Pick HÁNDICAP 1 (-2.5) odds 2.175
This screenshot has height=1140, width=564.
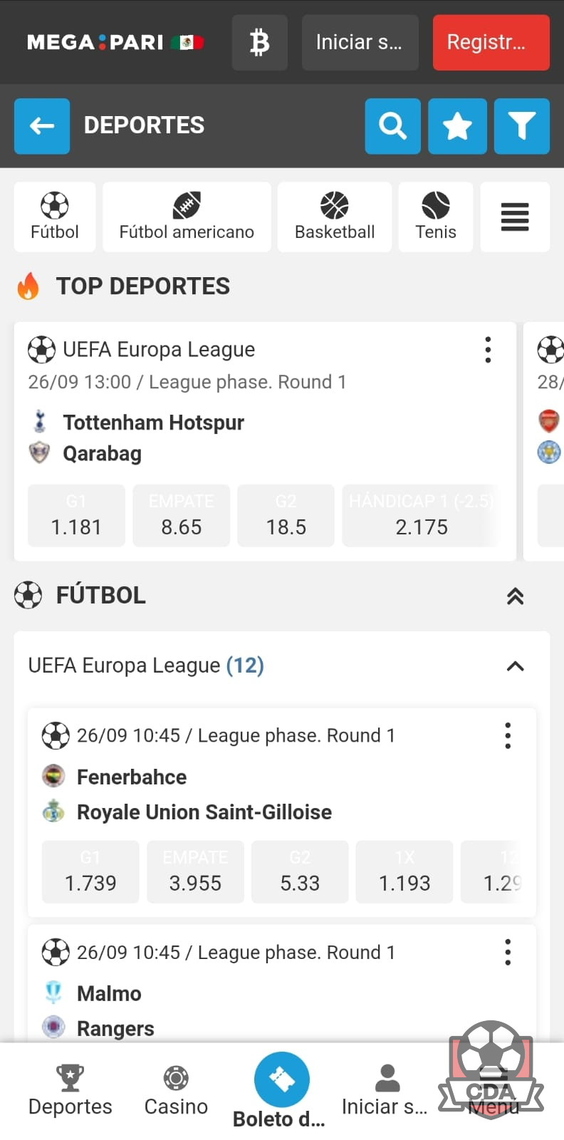tap(422, 516)
